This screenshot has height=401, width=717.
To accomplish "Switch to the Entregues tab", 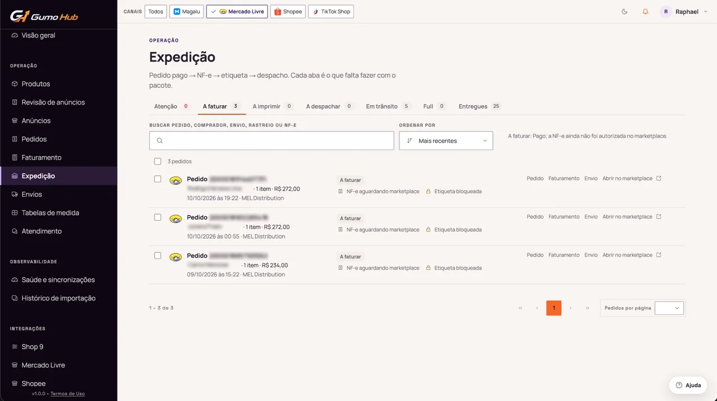I will (x=479, y=106).
